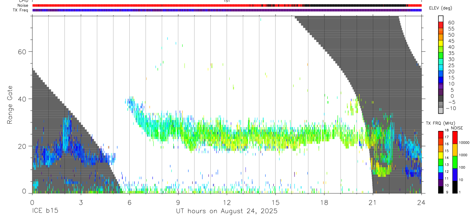Viewport: 474px width, 219px height.
Task: Click the elevation legend value 60
Action: 451,22
